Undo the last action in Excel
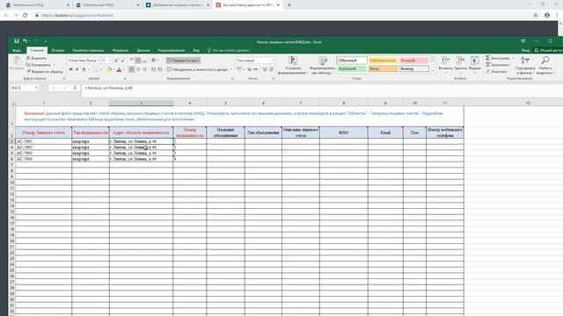The height and width of the screenshot is (316, 563). pyautogui.click(x=26, y=41)
